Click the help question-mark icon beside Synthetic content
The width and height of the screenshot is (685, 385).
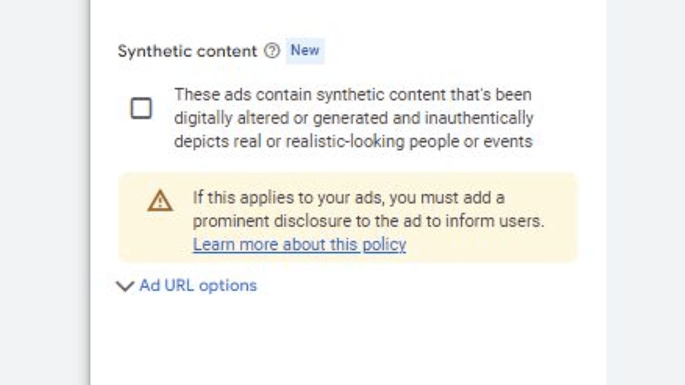pos(272,51)
